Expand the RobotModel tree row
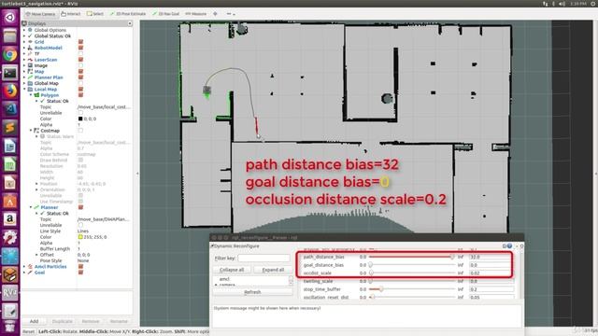 (x=24, y=48)
